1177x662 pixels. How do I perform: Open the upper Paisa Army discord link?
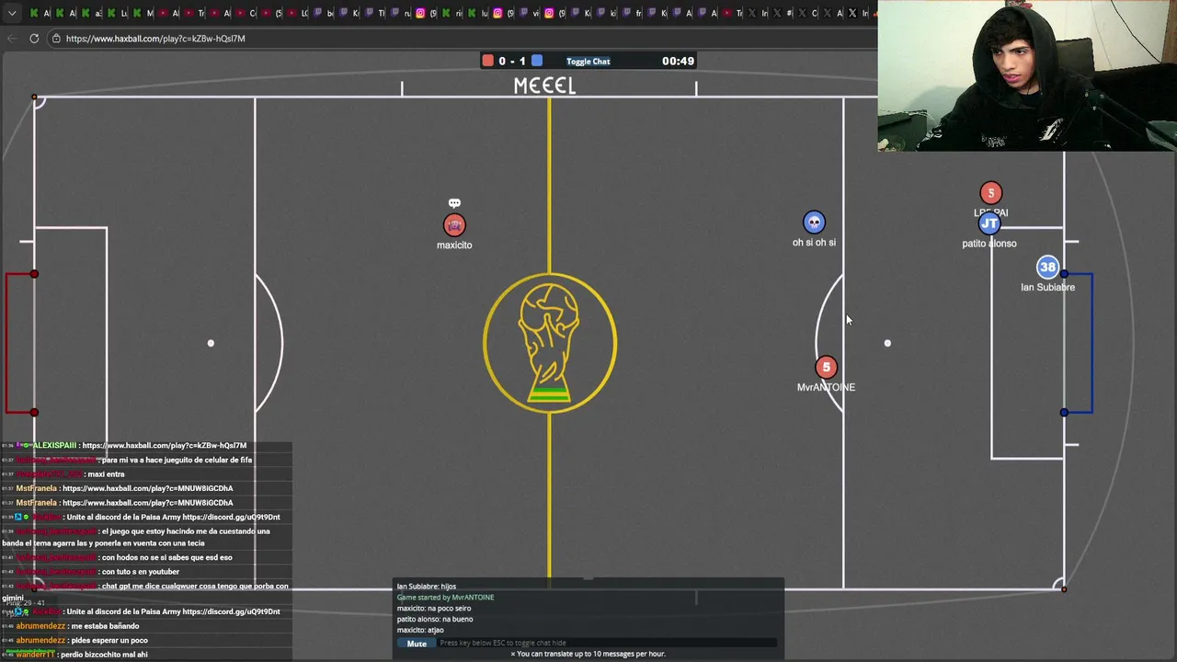231,518
